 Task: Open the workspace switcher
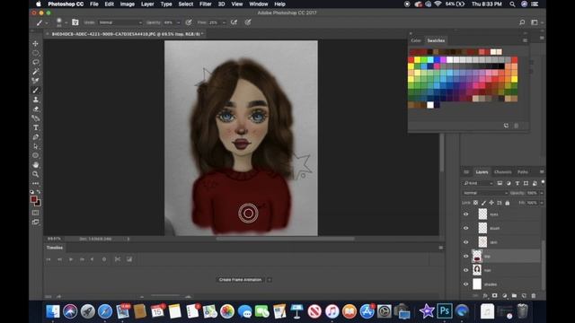(x=535, y=22)
